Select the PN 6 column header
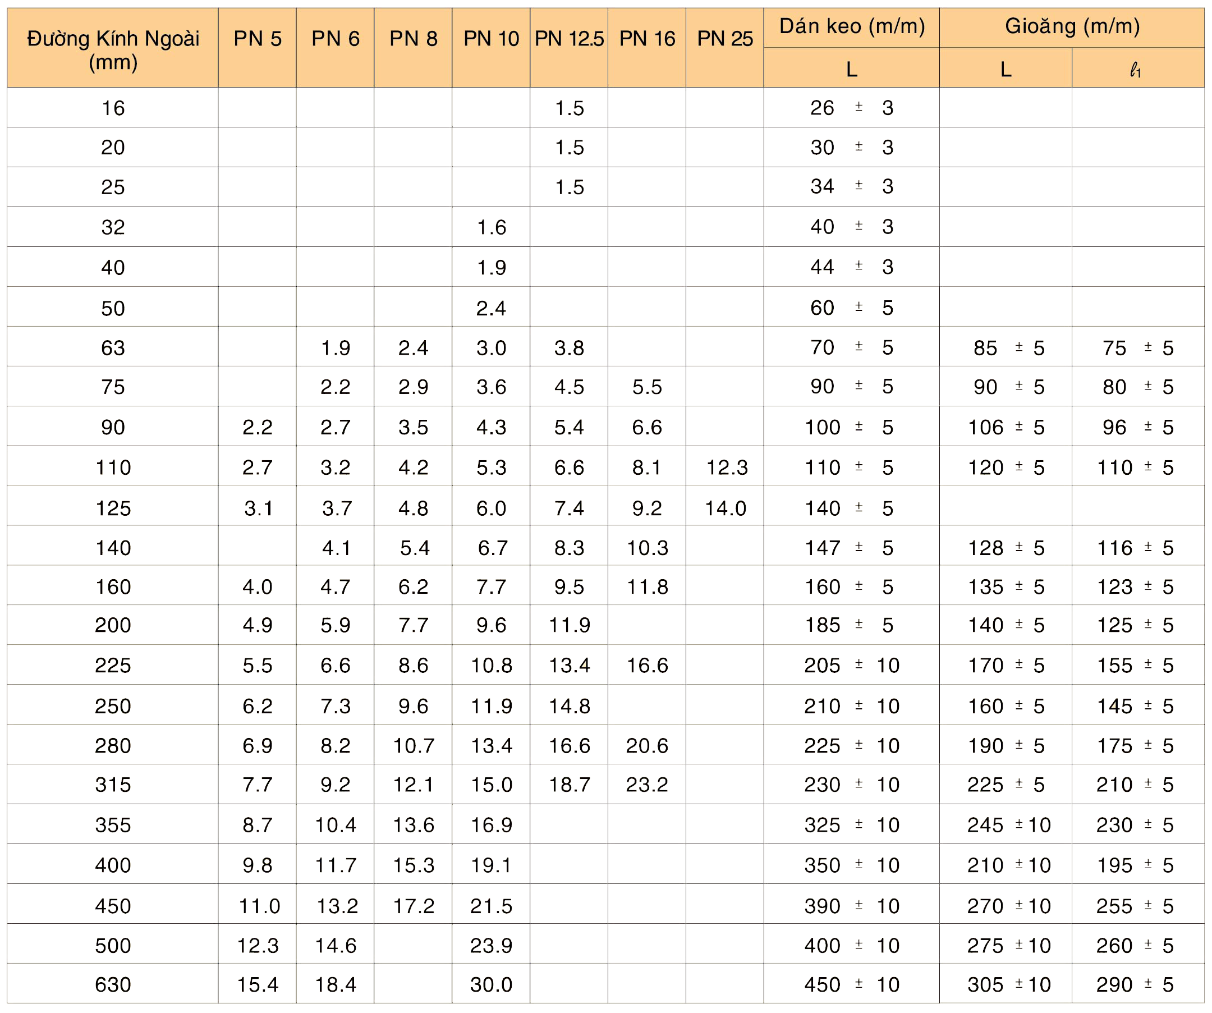 pos(336,39)
